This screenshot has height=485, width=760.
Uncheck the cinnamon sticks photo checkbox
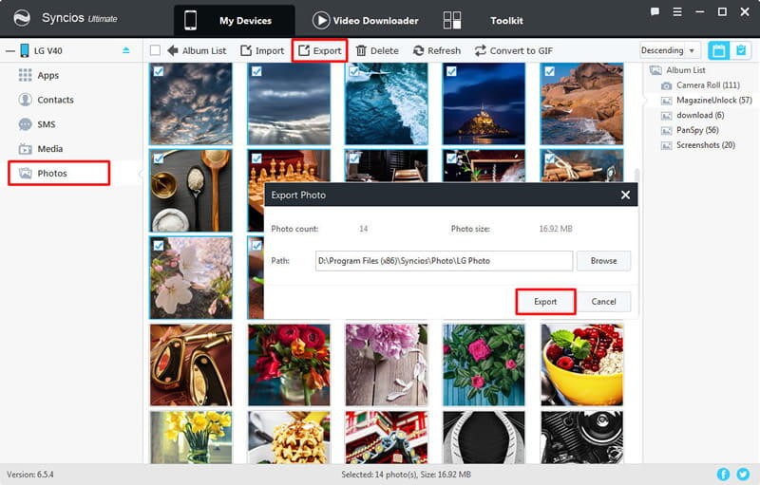550,159
